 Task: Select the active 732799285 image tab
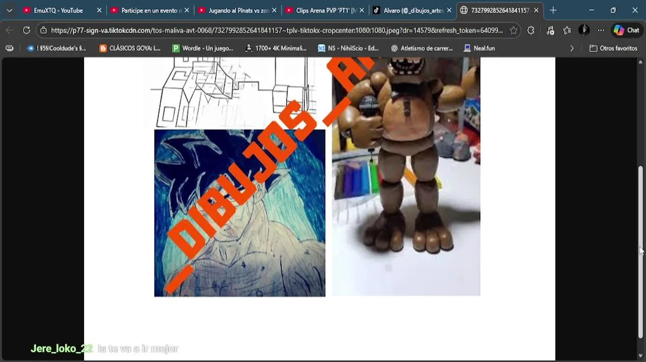500,10
